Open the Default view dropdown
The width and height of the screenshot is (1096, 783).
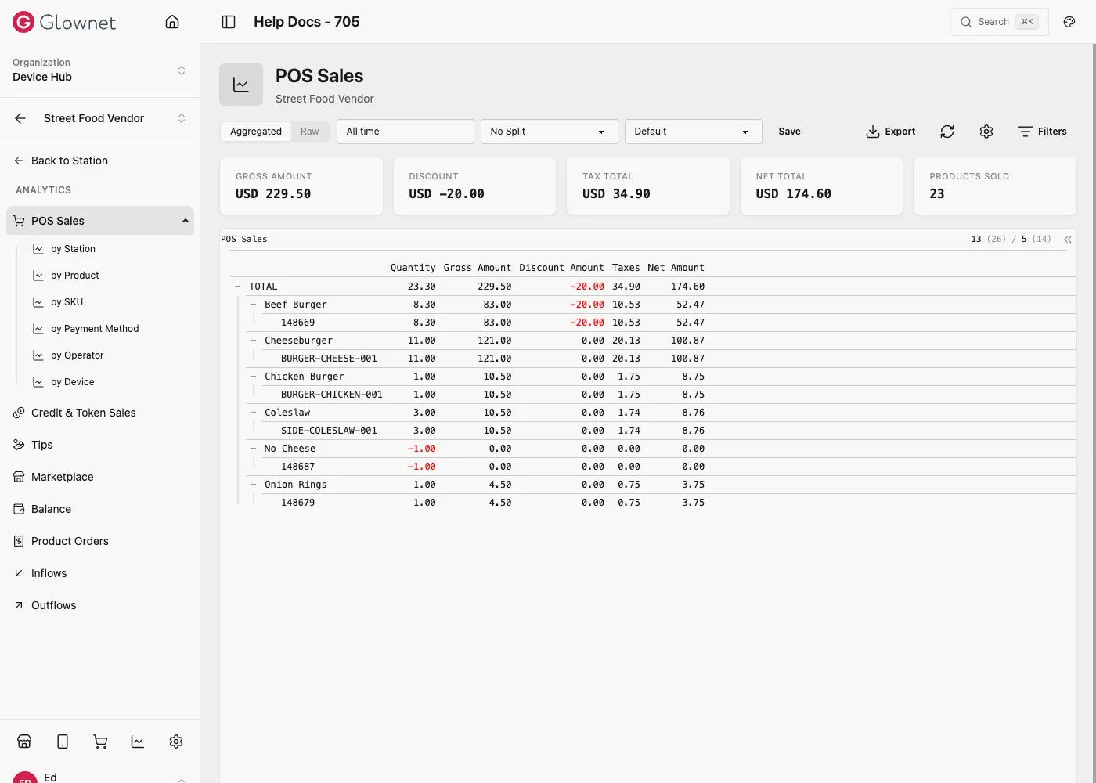pos(694,132)
